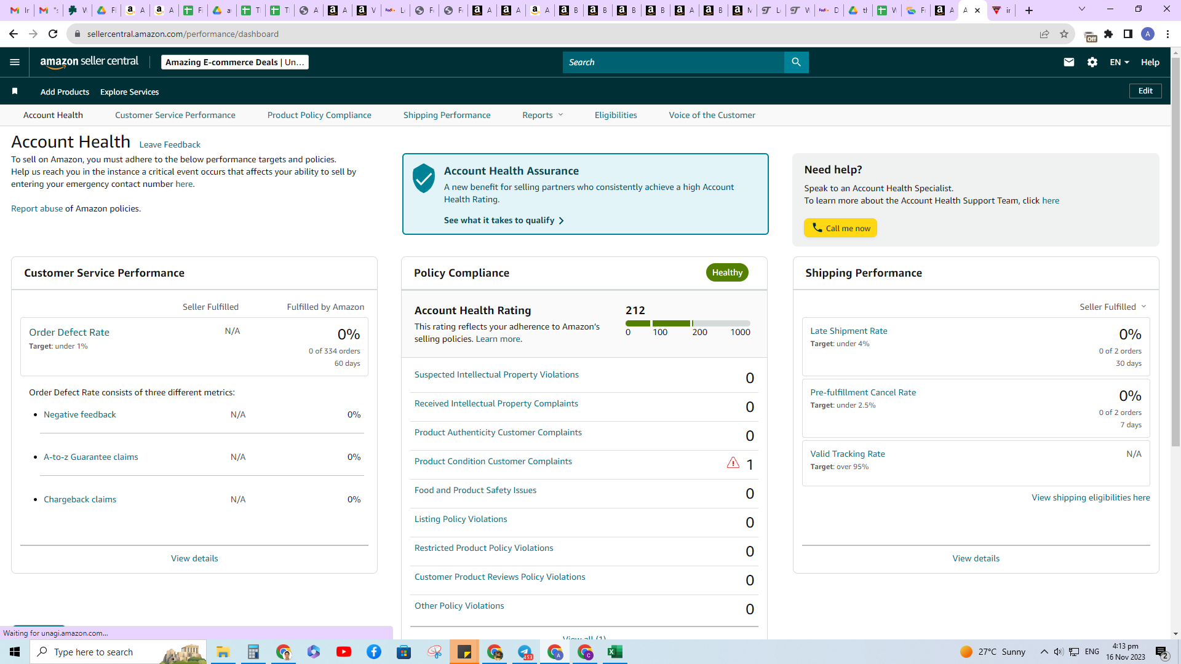View details under Shipping Performance
The width and height of the screenshot is (1181, 664).
[x=976, y=558]
